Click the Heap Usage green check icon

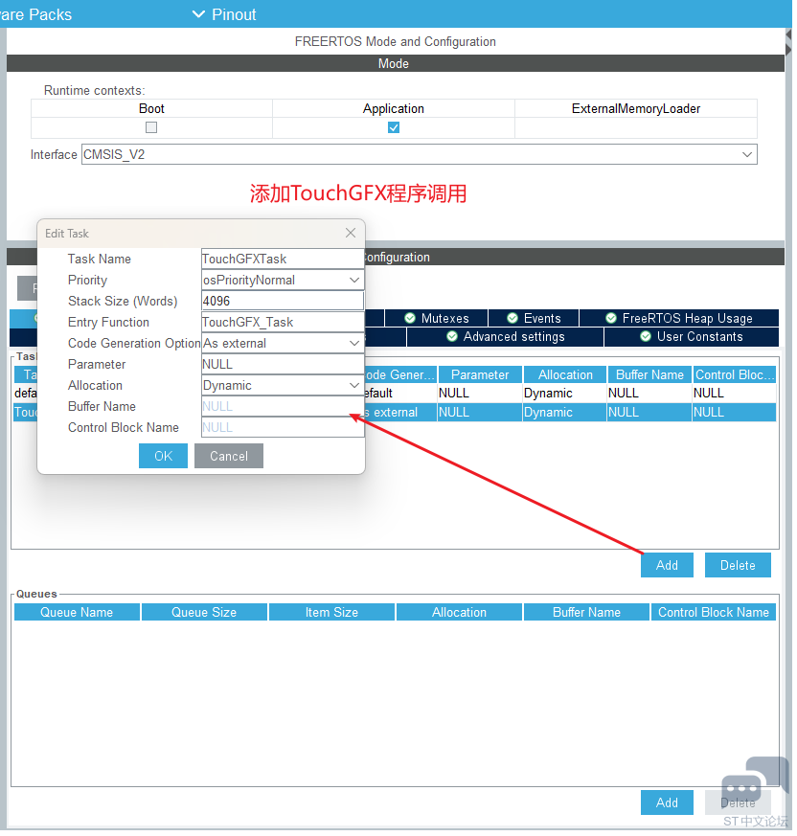pos(613,319)
